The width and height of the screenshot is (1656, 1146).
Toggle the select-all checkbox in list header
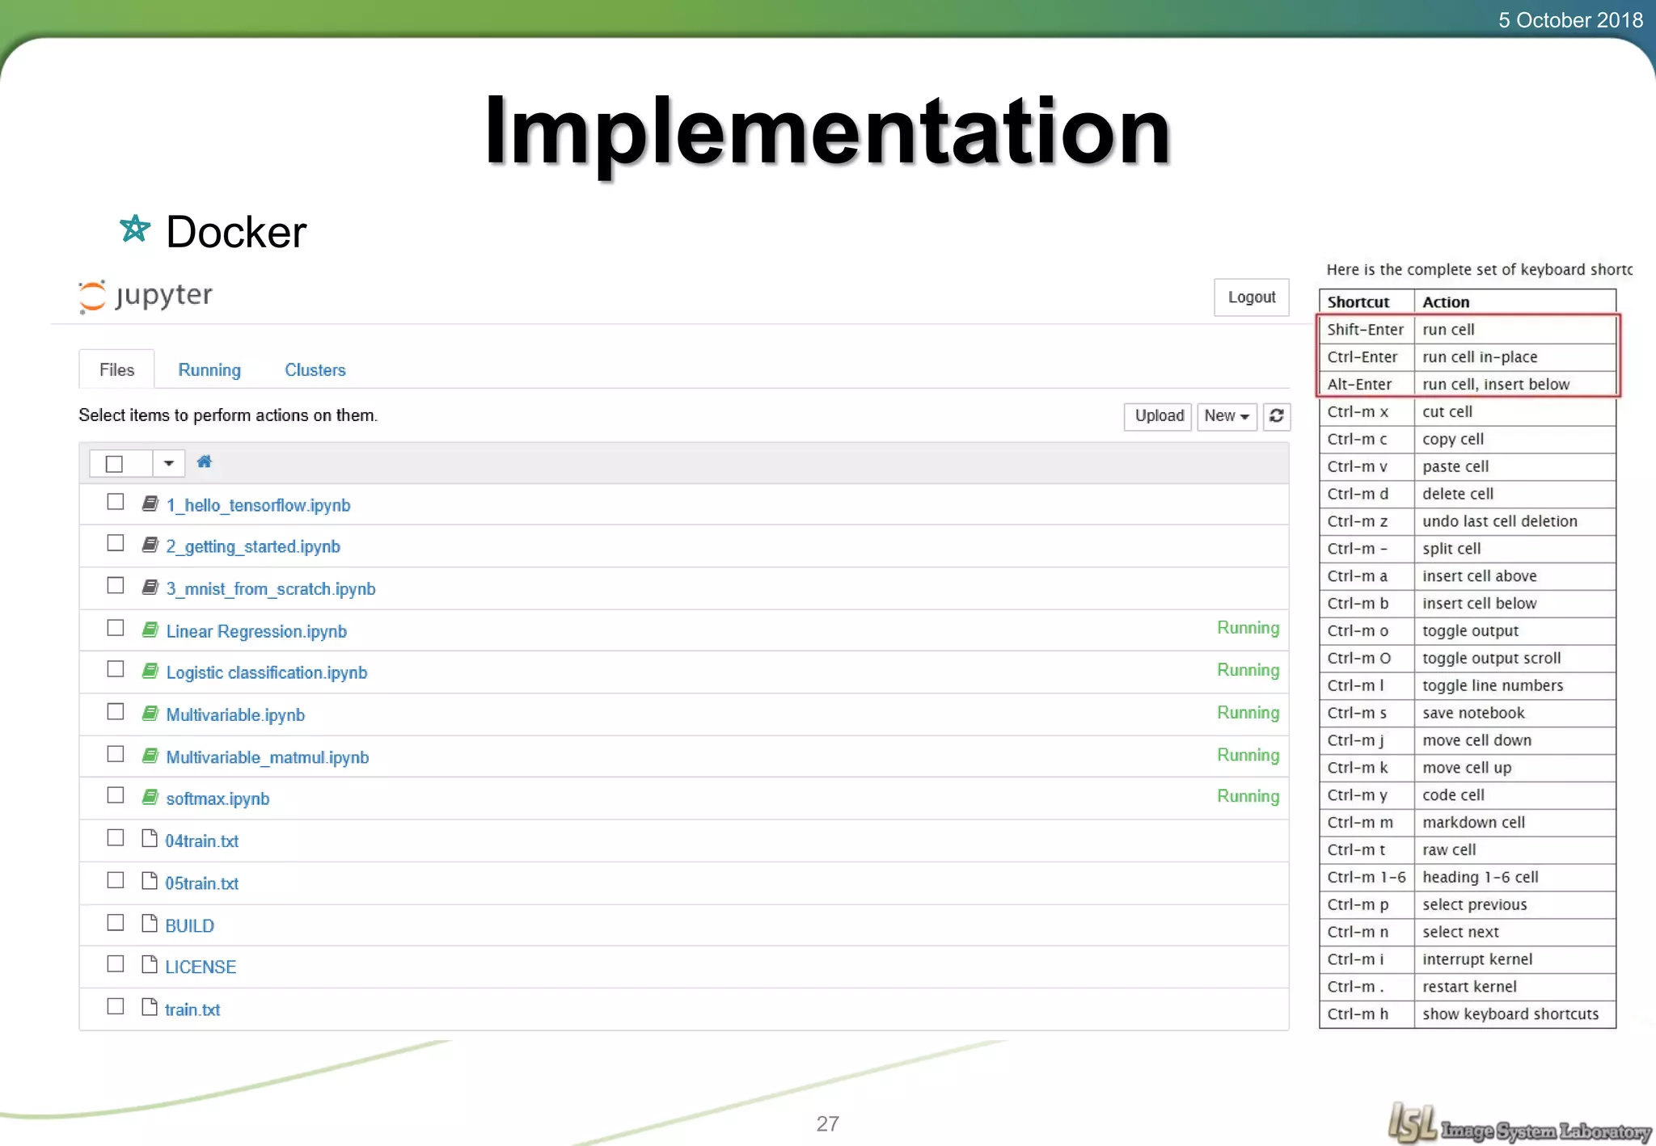point(114,464)
